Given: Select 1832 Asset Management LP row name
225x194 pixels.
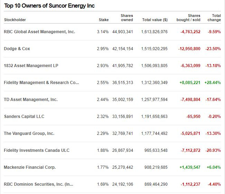Looking at the screenshot, I should [31, 66].
